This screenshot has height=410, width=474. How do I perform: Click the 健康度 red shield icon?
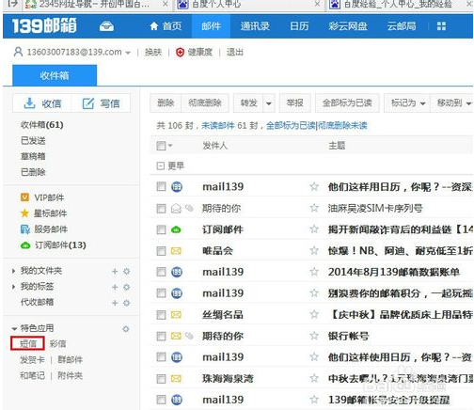click(x=180, y=53)
